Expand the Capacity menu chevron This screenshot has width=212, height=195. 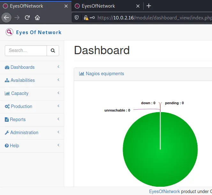click(58, 93)
